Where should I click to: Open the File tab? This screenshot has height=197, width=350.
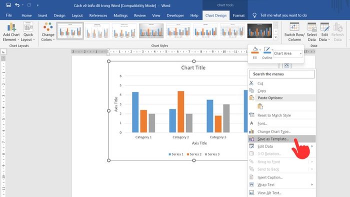9,15
